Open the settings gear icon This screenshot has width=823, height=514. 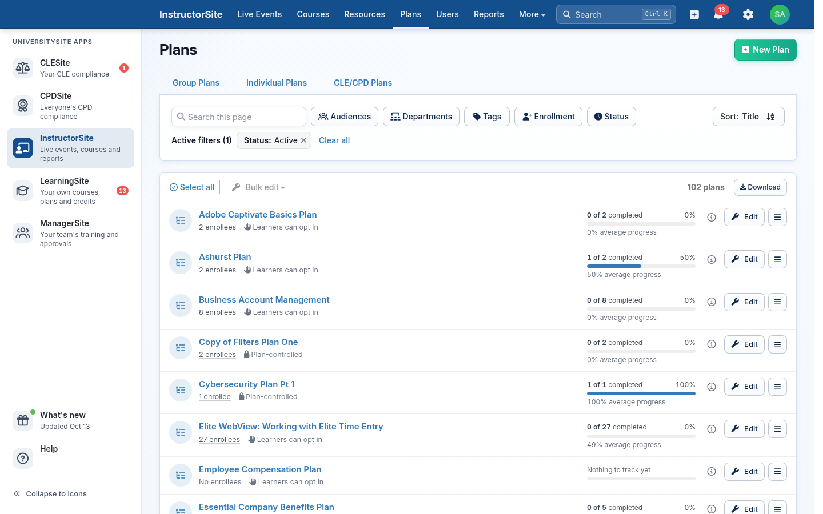tap(748, 14)
